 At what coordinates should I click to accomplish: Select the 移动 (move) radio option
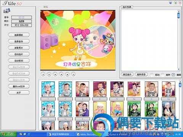click(152, 75)
